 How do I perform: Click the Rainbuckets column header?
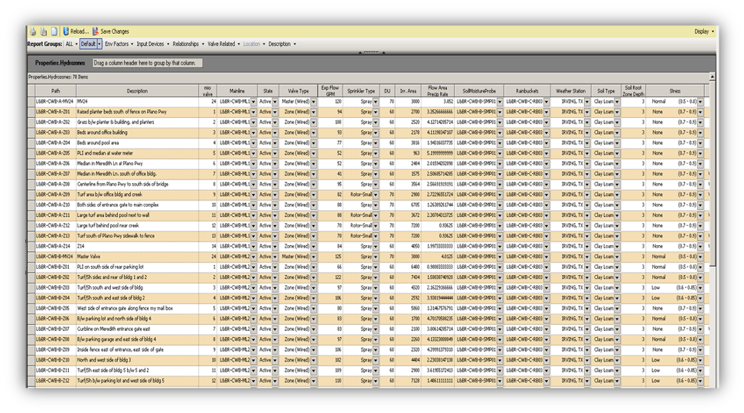pos(527,90)
